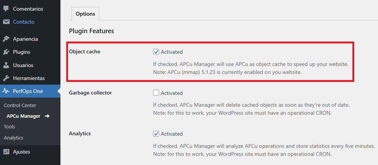Uncheck the Object cache Activated checkbox

pyautogui.click(x=156, y=52)
